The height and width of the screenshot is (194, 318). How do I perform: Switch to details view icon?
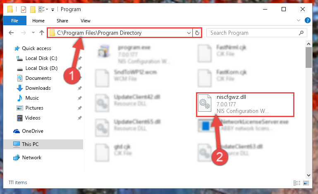pos(297,183)
